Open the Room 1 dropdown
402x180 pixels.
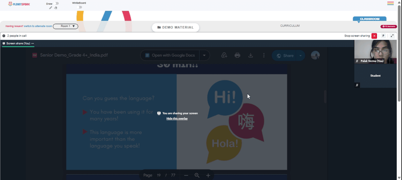pos(66,26)
